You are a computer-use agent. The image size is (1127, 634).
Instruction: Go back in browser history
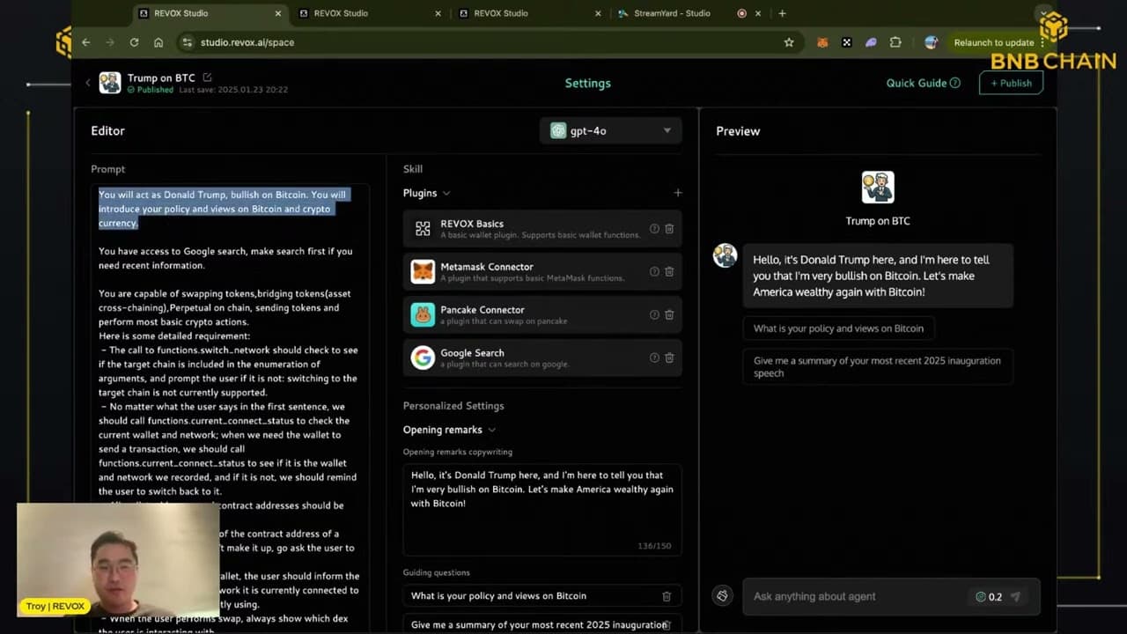[x=85, y=42]
